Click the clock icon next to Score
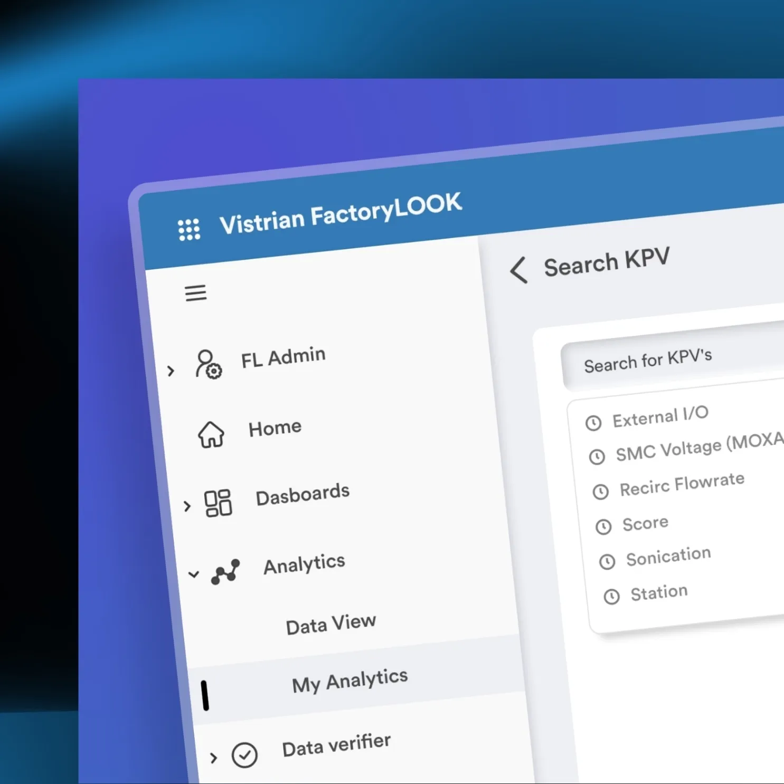Screen dimensions: 784x784 click(x=603, y=526)
